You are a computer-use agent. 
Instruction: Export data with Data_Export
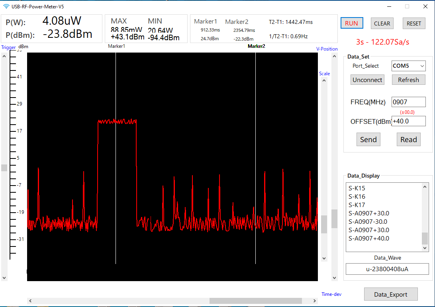pyautogui.click(x=391, y=294)
